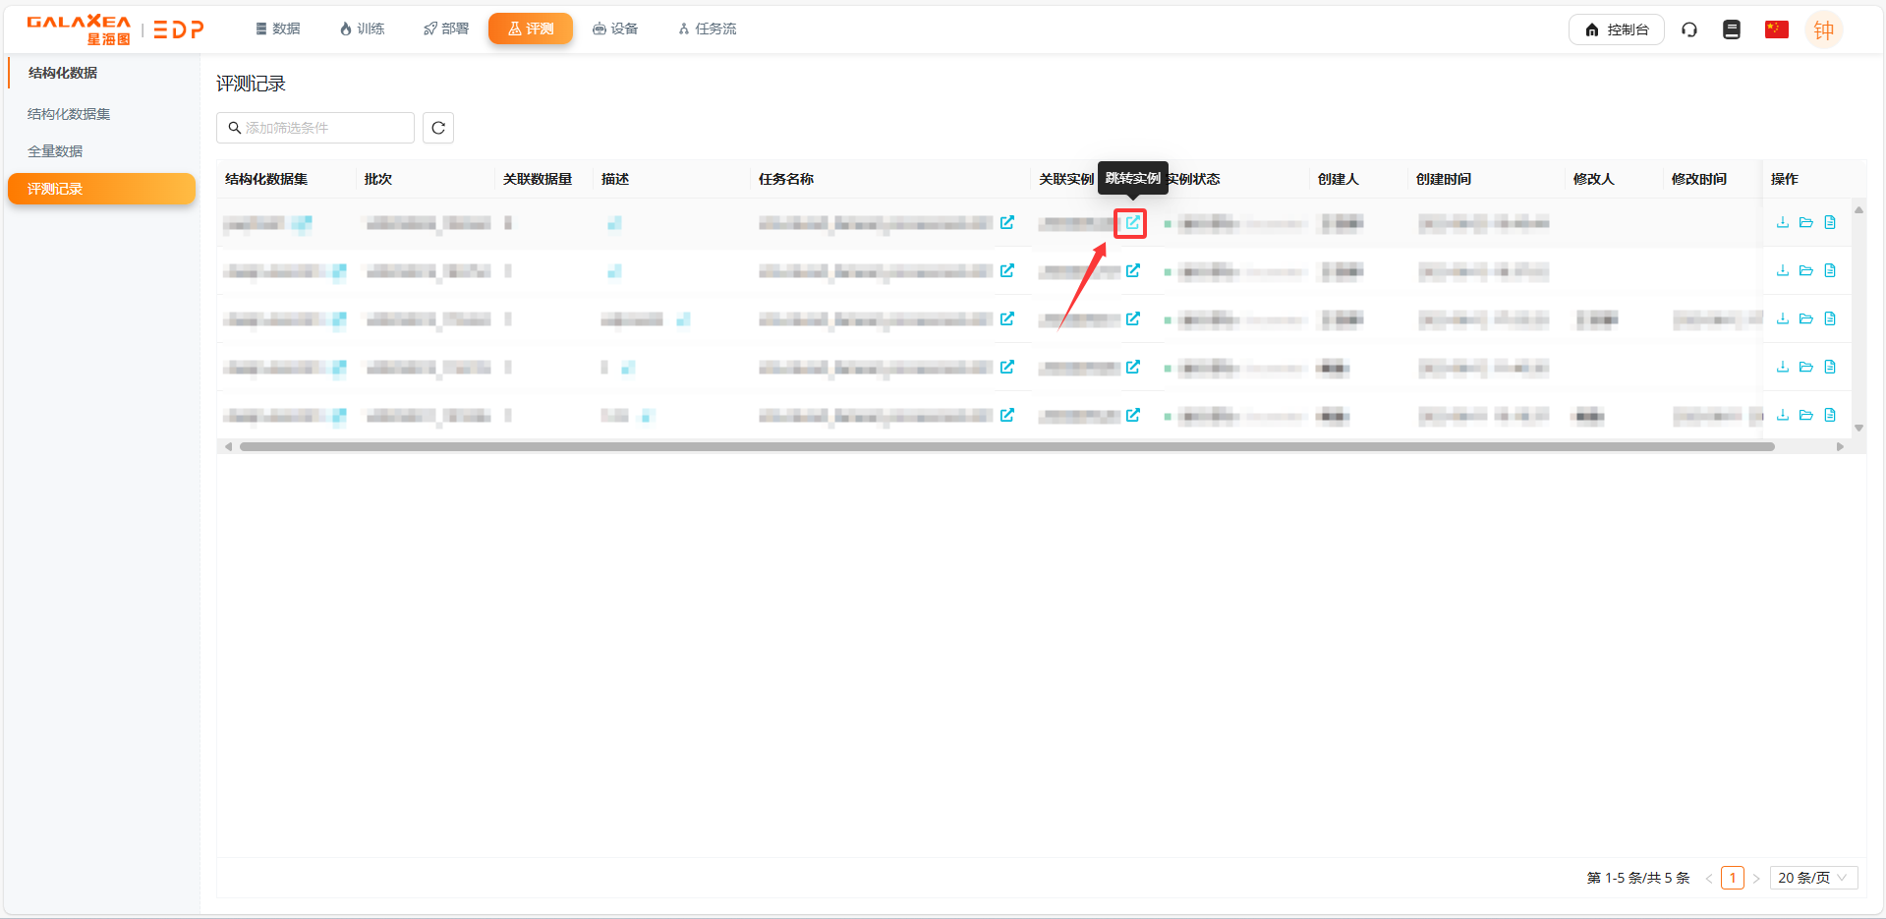The height and width of the screenshot is (919, 1886).
Task: Go to the 部署 navigation tab
Action: coord(446,29)
